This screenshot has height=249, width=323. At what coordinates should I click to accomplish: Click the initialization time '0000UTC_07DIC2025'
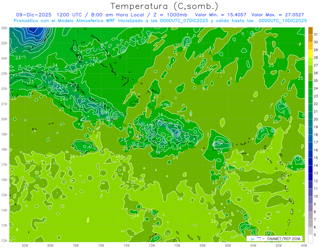point(184,20)
